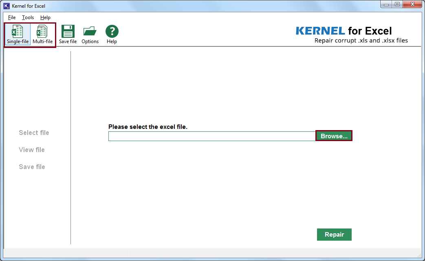Screen dimensions: 425x261
Task: Click the Kernel app icon in title bar
Action: 7,6
